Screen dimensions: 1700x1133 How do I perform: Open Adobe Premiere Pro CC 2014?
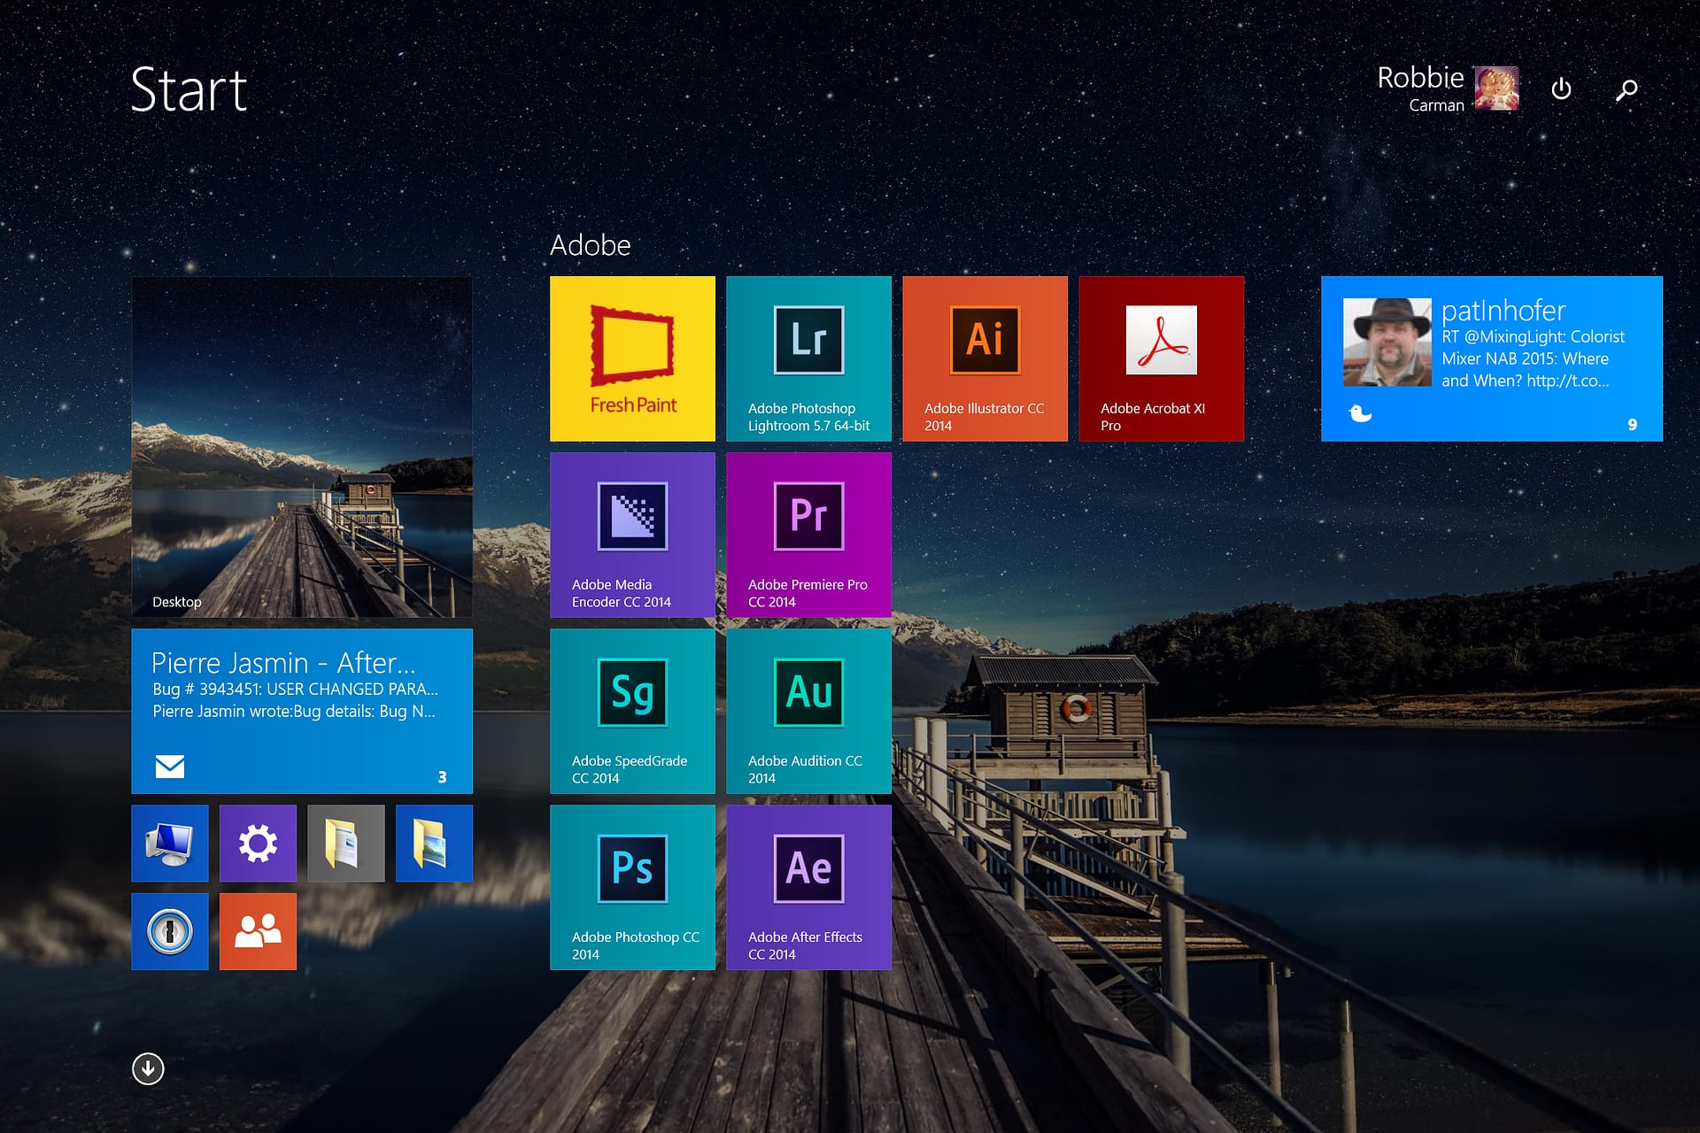pyautogui.click(x=808, y=535)
